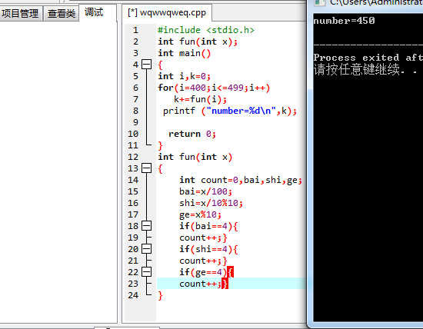Click the Process exited text in the console
The height and width of the screenshot is (329, 423).
tap(368, 58)
